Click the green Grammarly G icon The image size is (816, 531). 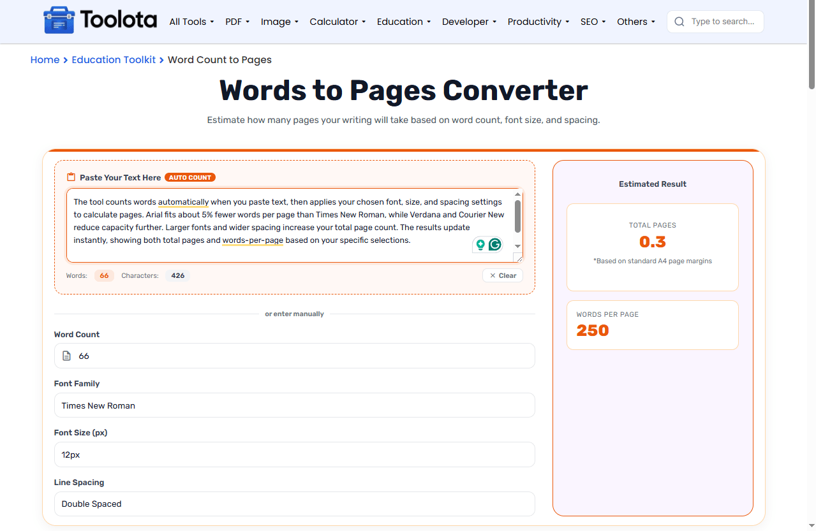coord(495,245)
